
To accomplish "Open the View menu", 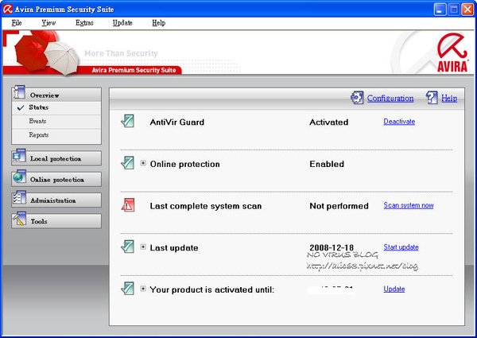I will 48,23.
